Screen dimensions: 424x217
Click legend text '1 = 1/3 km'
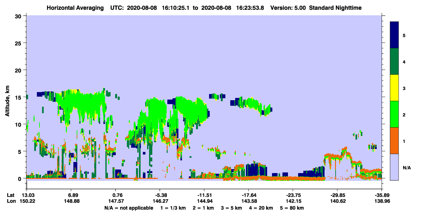[x=174, y=208]
